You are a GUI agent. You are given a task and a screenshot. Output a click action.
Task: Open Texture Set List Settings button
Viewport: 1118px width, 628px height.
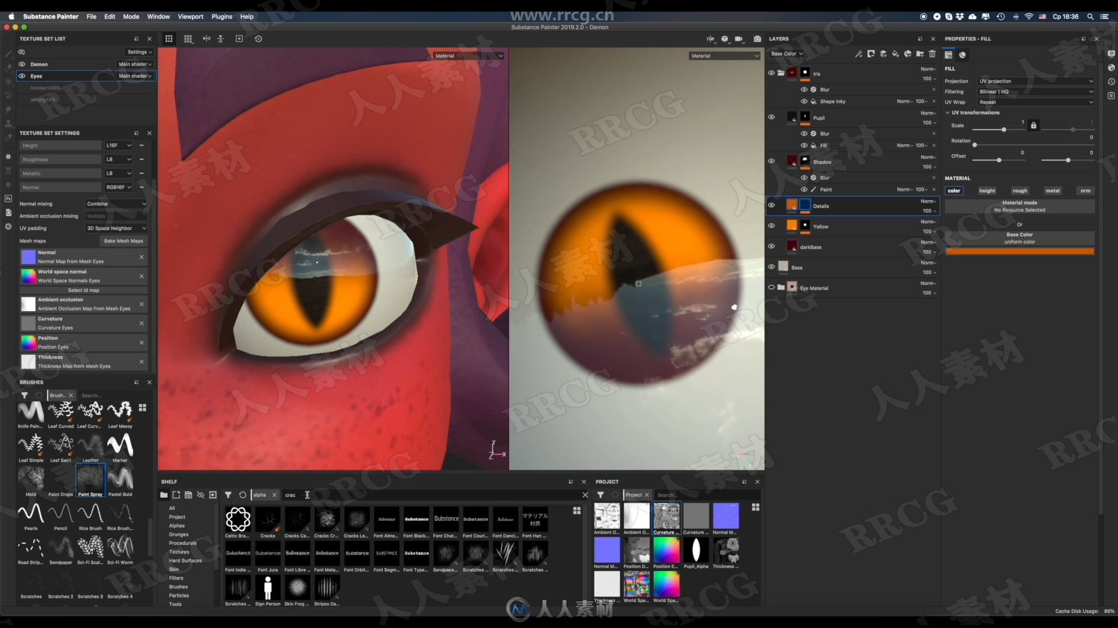point(140,52)
